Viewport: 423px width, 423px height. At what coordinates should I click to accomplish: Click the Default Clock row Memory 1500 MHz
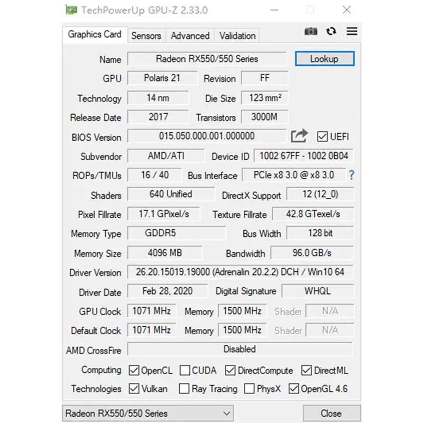tap(242, 330)
